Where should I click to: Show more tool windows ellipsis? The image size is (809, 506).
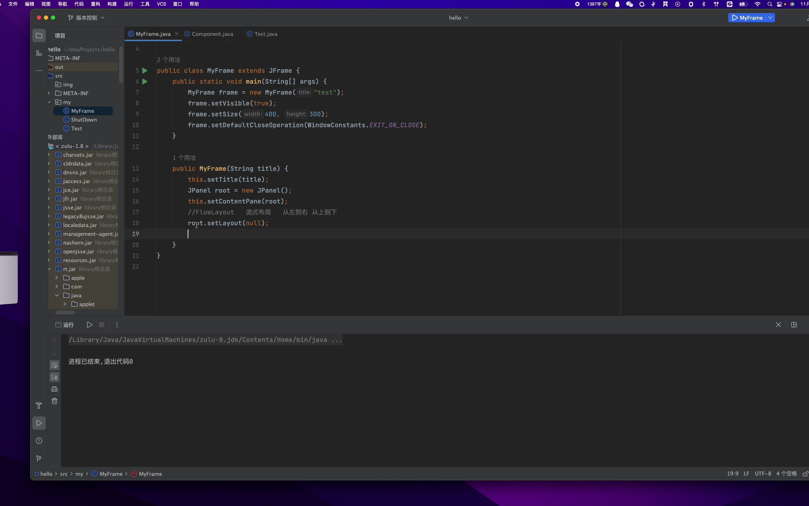point(39,71)
